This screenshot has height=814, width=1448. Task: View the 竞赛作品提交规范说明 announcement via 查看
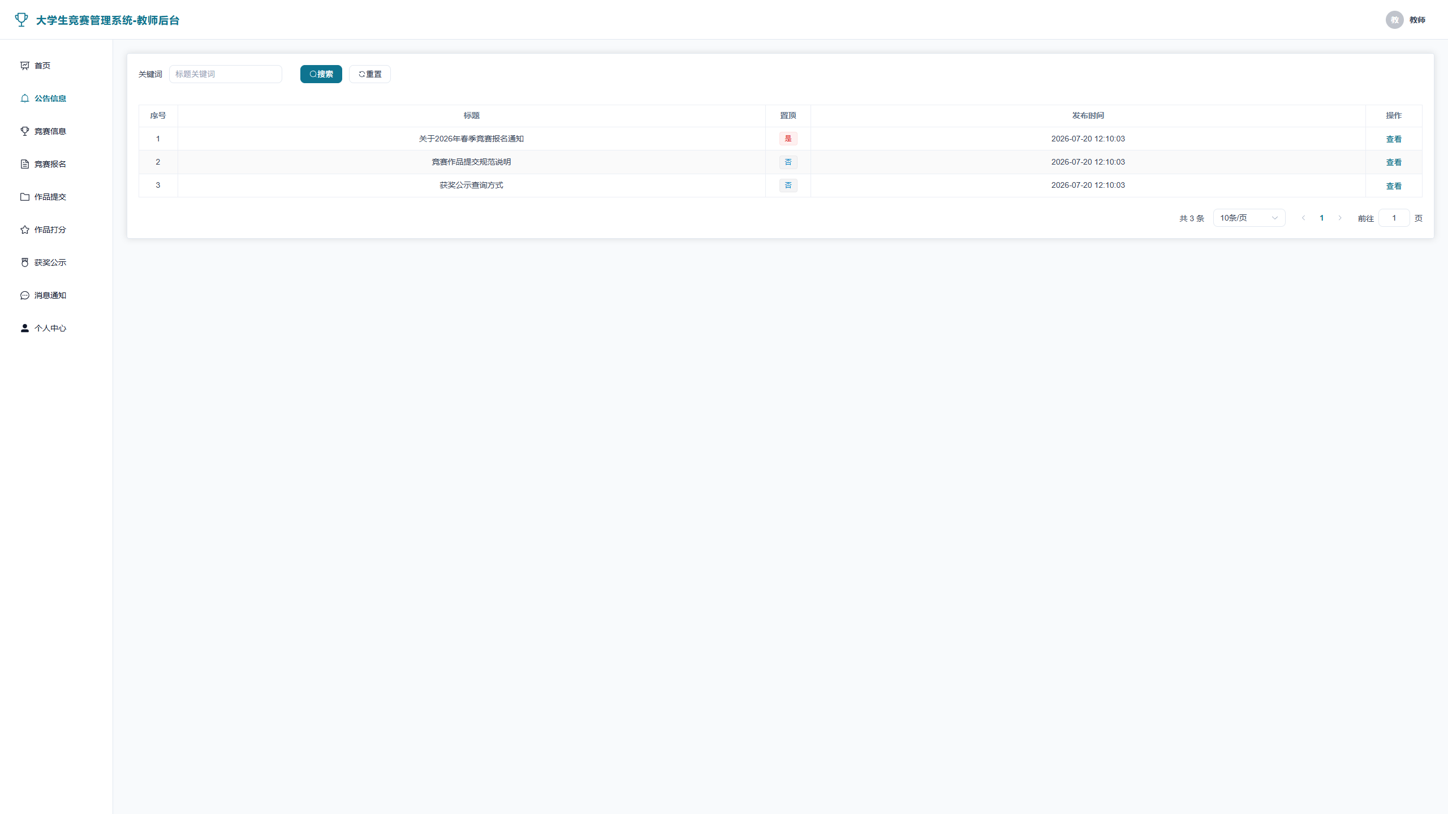(x=1393, y=162)
